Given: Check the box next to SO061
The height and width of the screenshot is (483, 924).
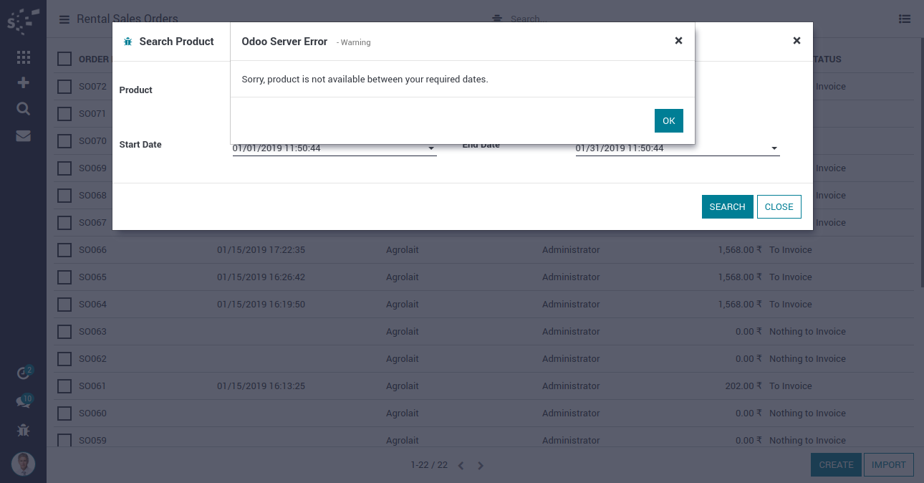Looking at the screenshot, I should tap(64, 386).
